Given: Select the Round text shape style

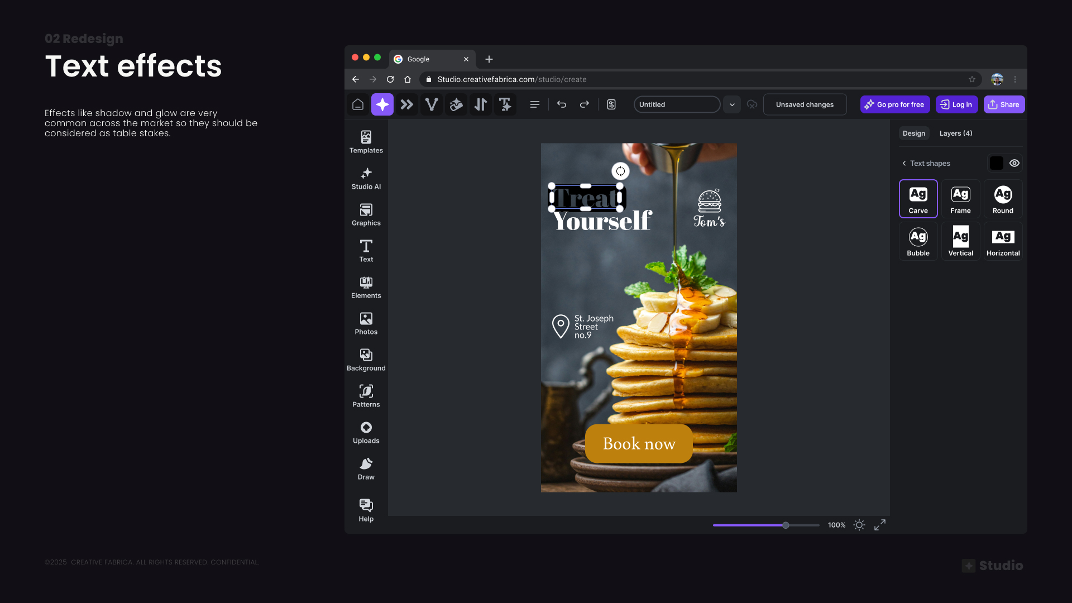Looking at the screenshot, I should (x=1002, y=198).
